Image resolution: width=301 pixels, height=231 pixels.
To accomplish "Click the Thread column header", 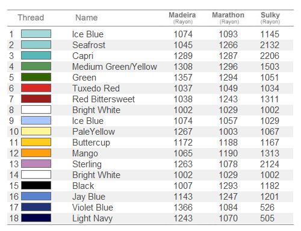I will 31,17.
